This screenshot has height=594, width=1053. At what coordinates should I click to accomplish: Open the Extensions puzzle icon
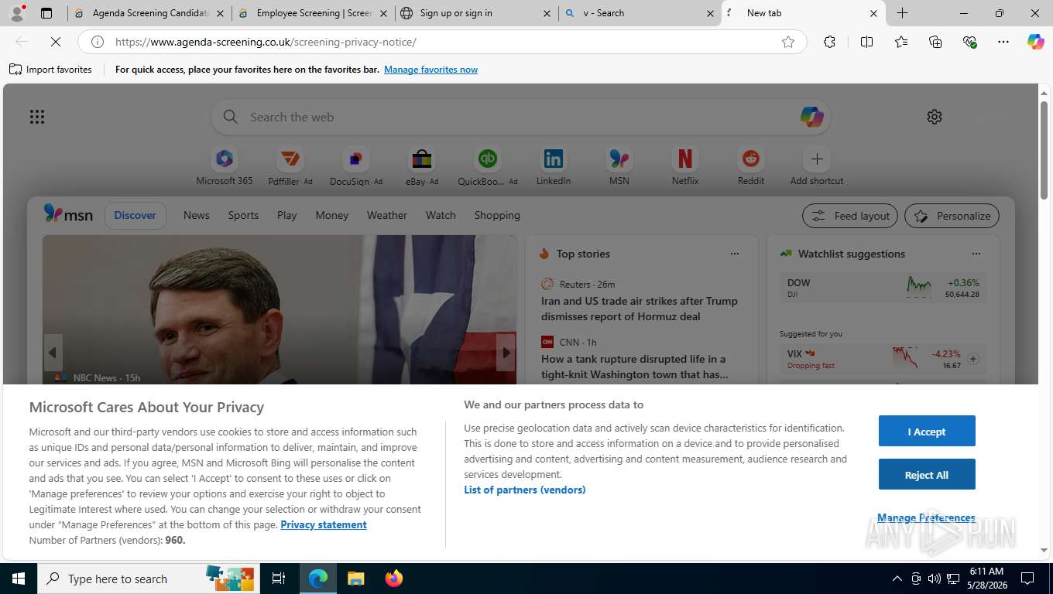tap(829, 42)
